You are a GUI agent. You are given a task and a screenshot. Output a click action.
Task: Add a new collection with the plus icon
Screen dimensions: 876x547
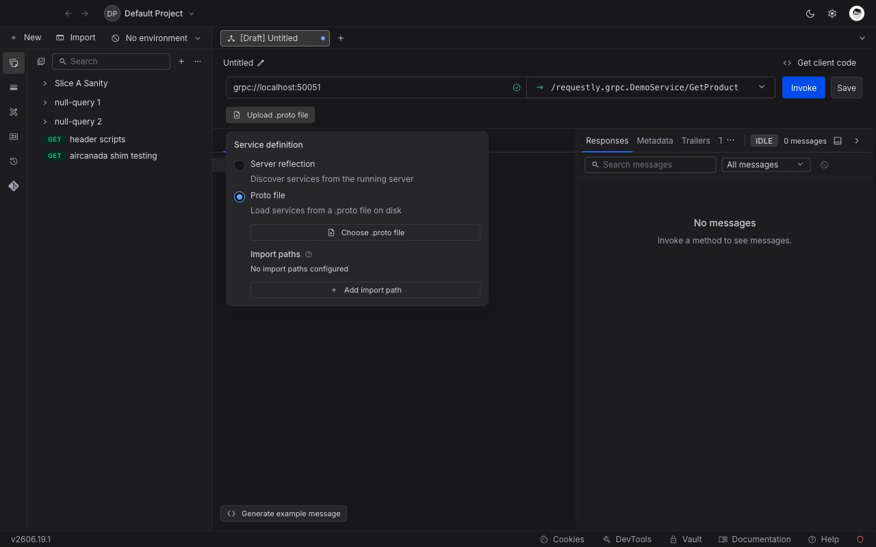(x=181, y=62)
